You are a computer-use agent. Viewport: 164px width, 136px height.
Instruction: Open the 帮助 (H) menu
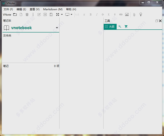pos(71,9)
